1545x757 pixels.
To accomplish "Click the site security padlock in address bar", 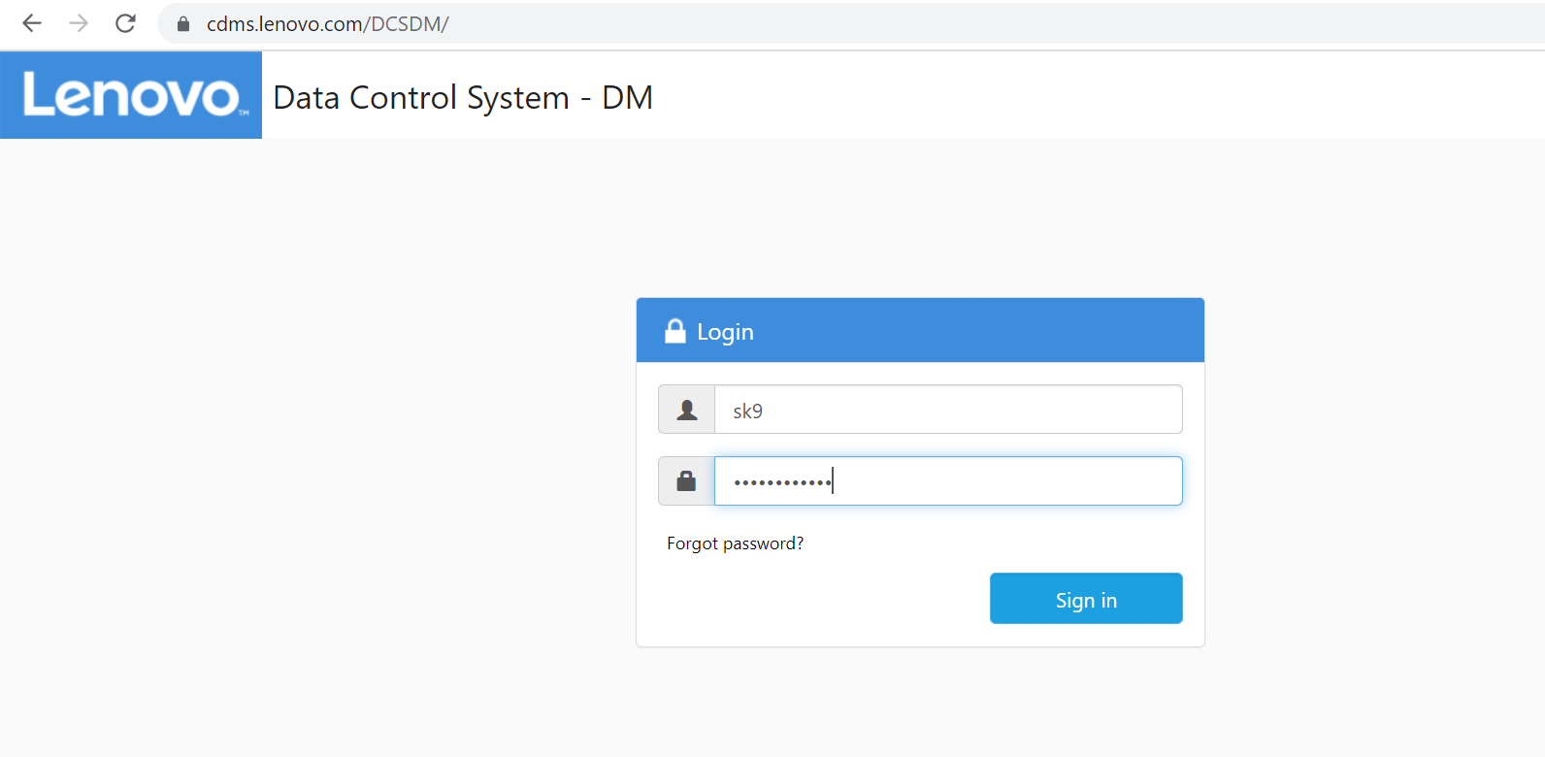I will (182, 24).
